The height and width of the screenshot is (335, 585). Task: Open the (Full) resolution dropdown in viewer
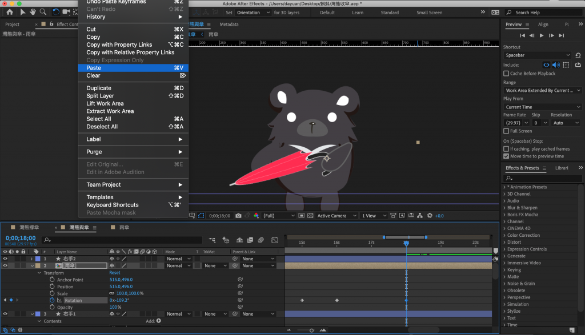point(279,216)
